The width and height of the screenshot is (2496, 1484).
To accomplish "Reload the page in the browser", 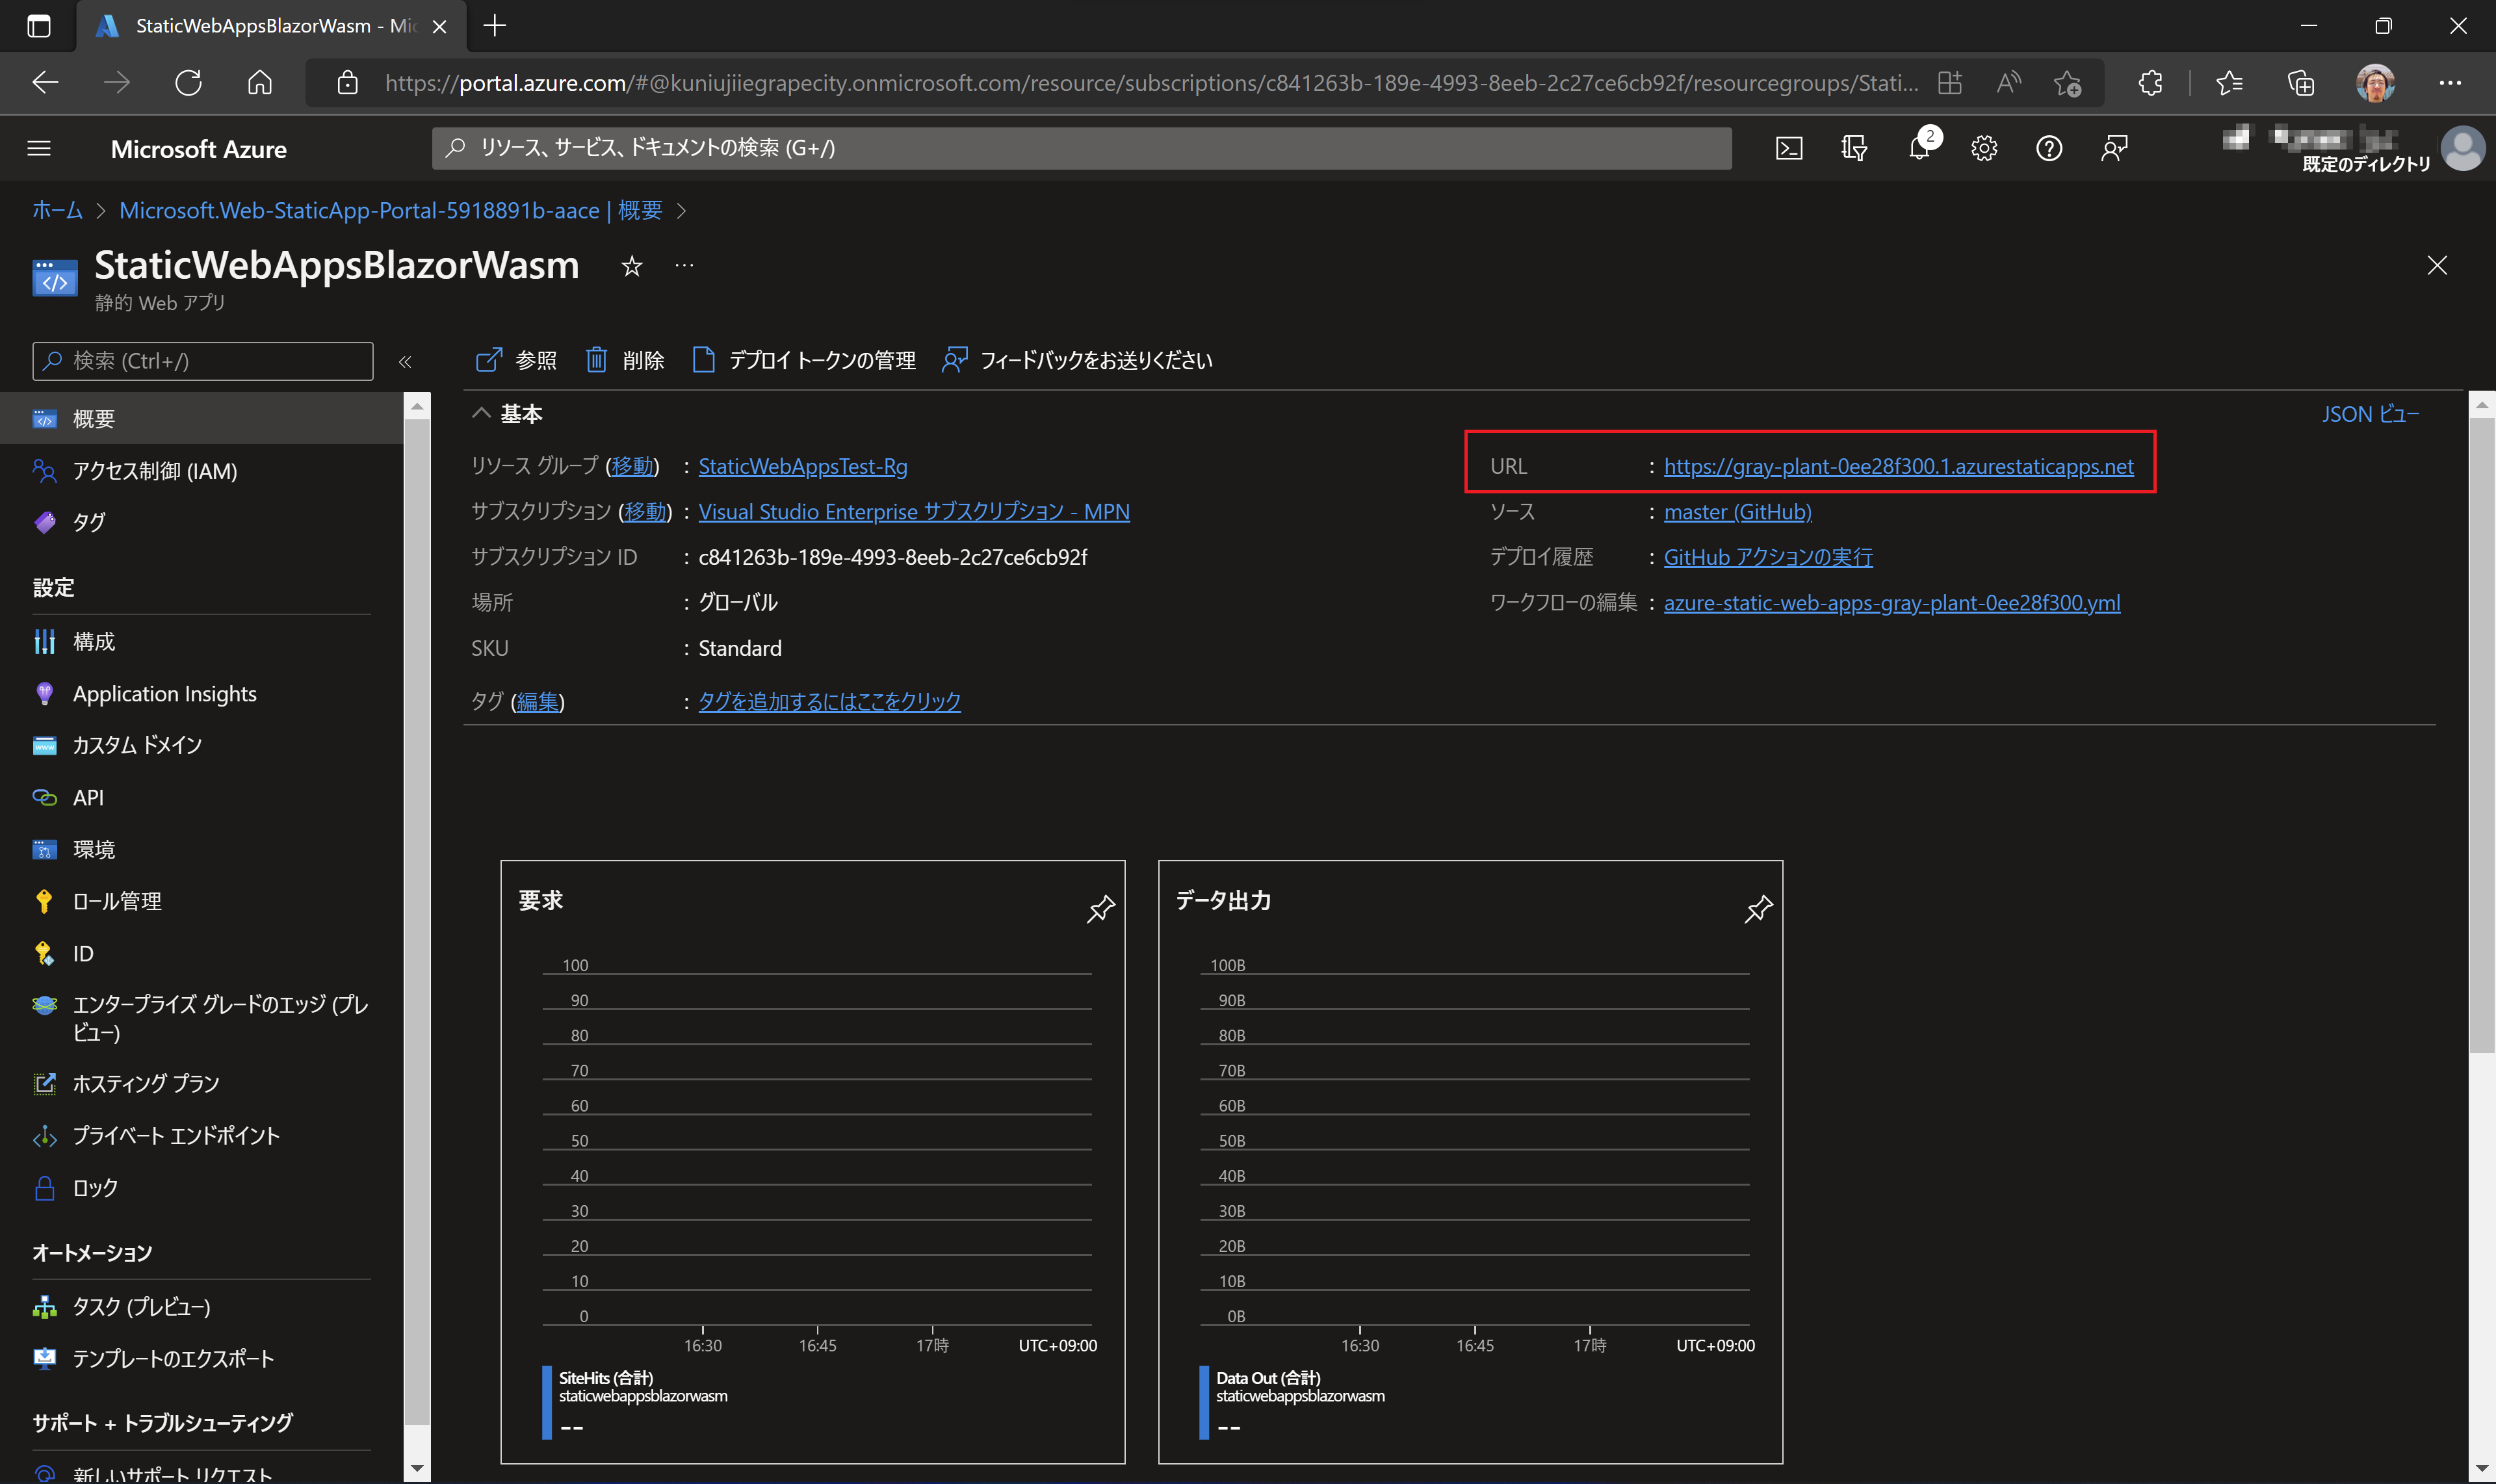I will click(x=188, y=82).
